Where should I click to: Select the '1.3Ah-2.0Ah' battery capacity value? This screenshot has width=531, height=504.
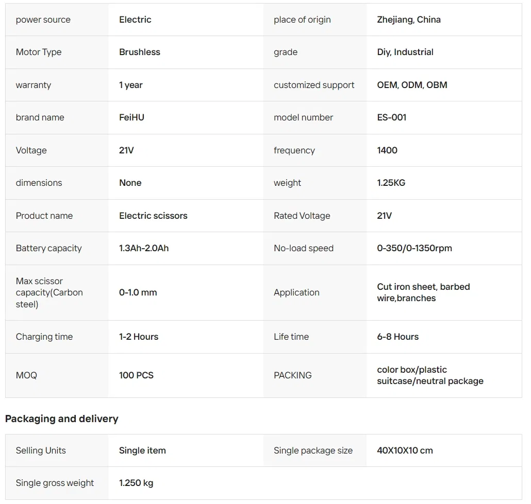[144, 248]
